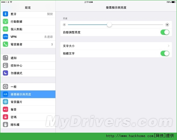
Task: Toggle off 粗體文字 bold text switch
Action: [x=165, y=54]
